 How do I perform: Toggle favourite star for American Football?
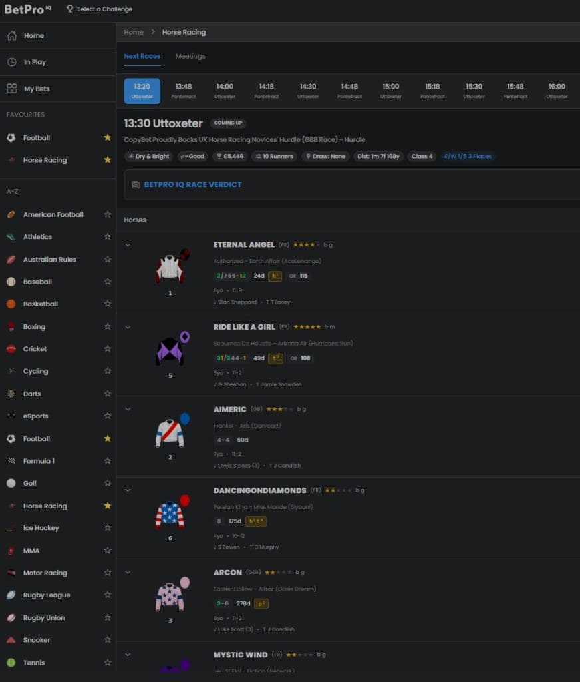point(107,214)
